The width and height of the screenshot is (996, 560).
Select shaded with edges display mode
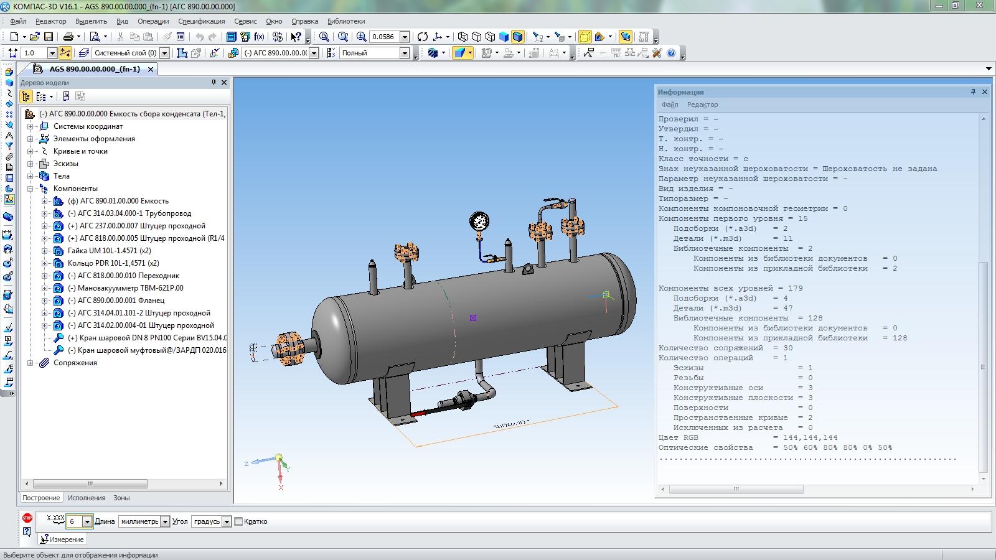pyautogui.click(x=517, y=37)
